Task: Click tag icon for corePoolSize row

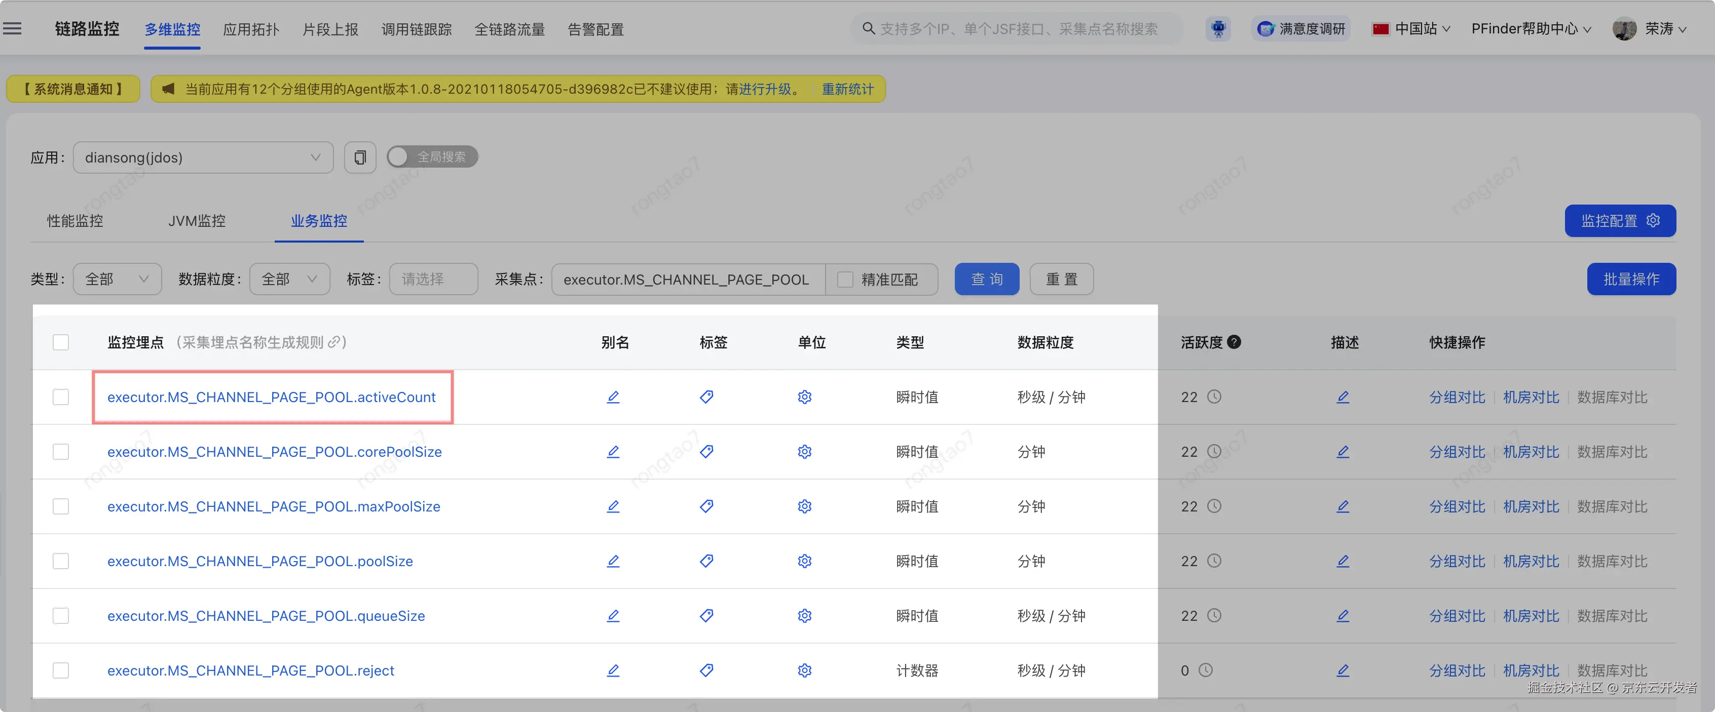Action: (706, 452)
